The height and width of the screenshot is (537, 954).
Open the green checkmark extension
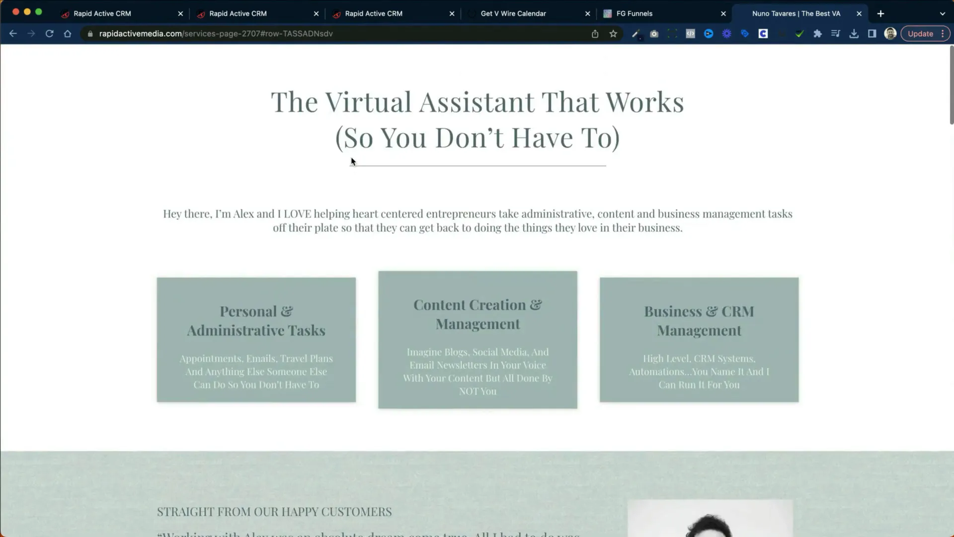(x=799, y=34)
